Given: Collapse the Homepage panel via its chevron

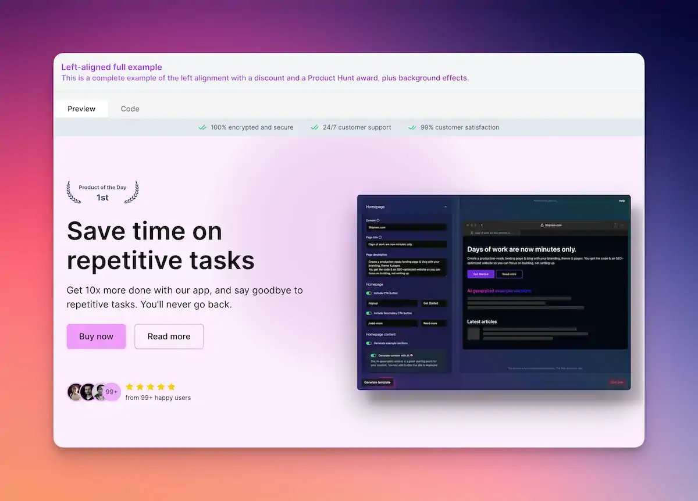Looking at the screenshot, I should click(446, 206).
